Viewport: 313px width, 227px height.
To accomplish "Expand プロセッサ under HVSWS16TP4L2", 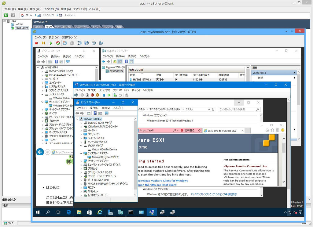I will pyautogui.click(x=81, y=169).
